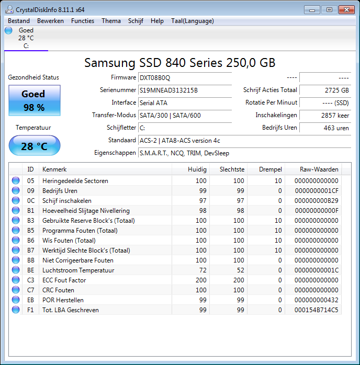
Task: Click status orb for C7 CRC Fouten
Action: tap(16, 290)
